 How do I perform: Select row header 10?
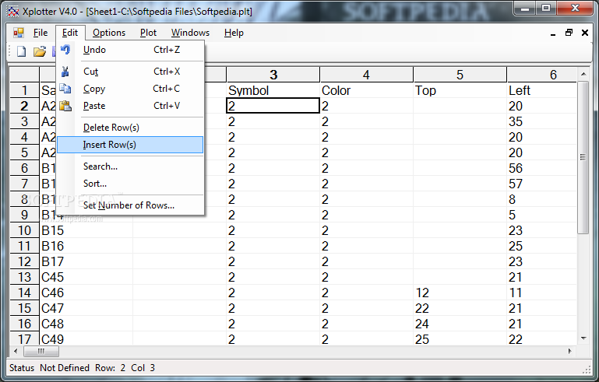pos(24,230)
